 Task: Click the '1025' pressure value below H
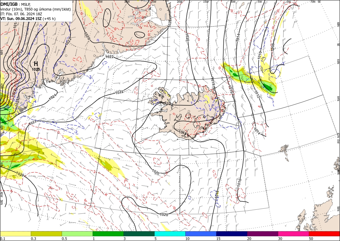(x=36, y=69)
